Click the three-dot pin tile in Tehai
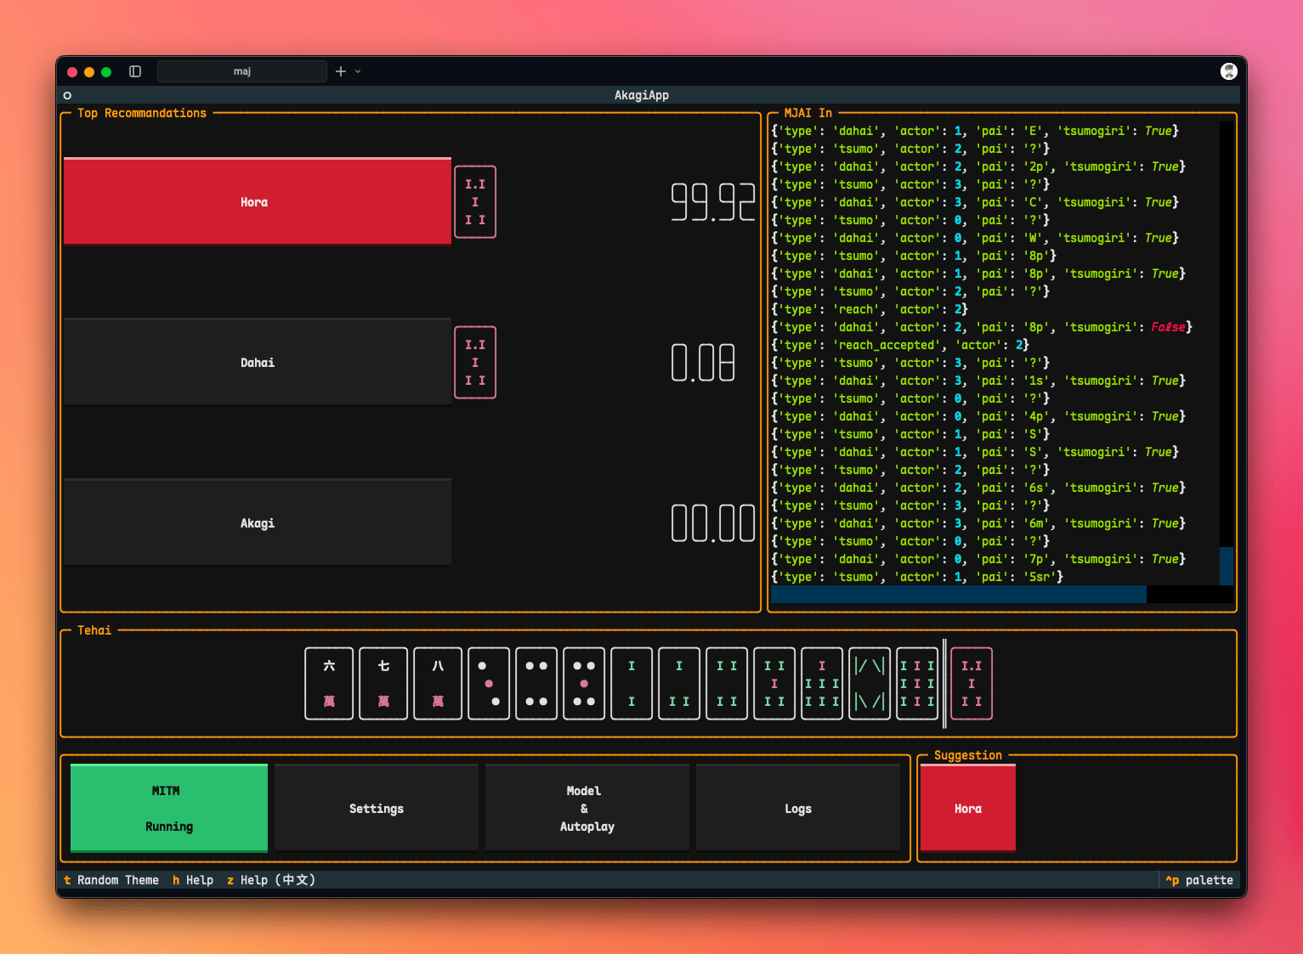 point(489,684)
